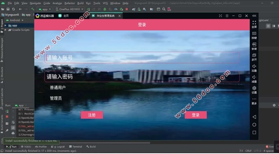Open emulator 设置 settings gear

coord(254,90)
